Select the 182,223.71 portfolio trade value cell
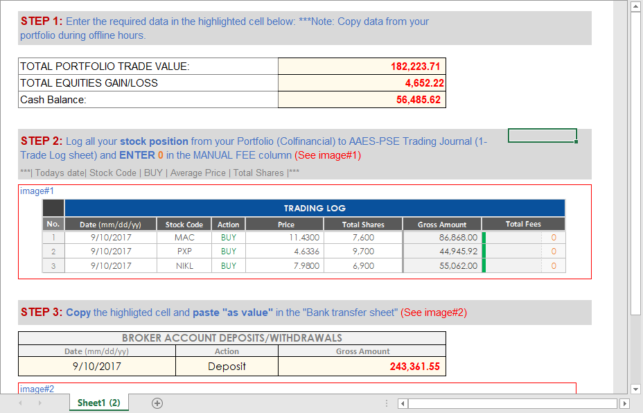Image resolution: width=643 pixels, height=413 pixels. (x=362, y=66)
